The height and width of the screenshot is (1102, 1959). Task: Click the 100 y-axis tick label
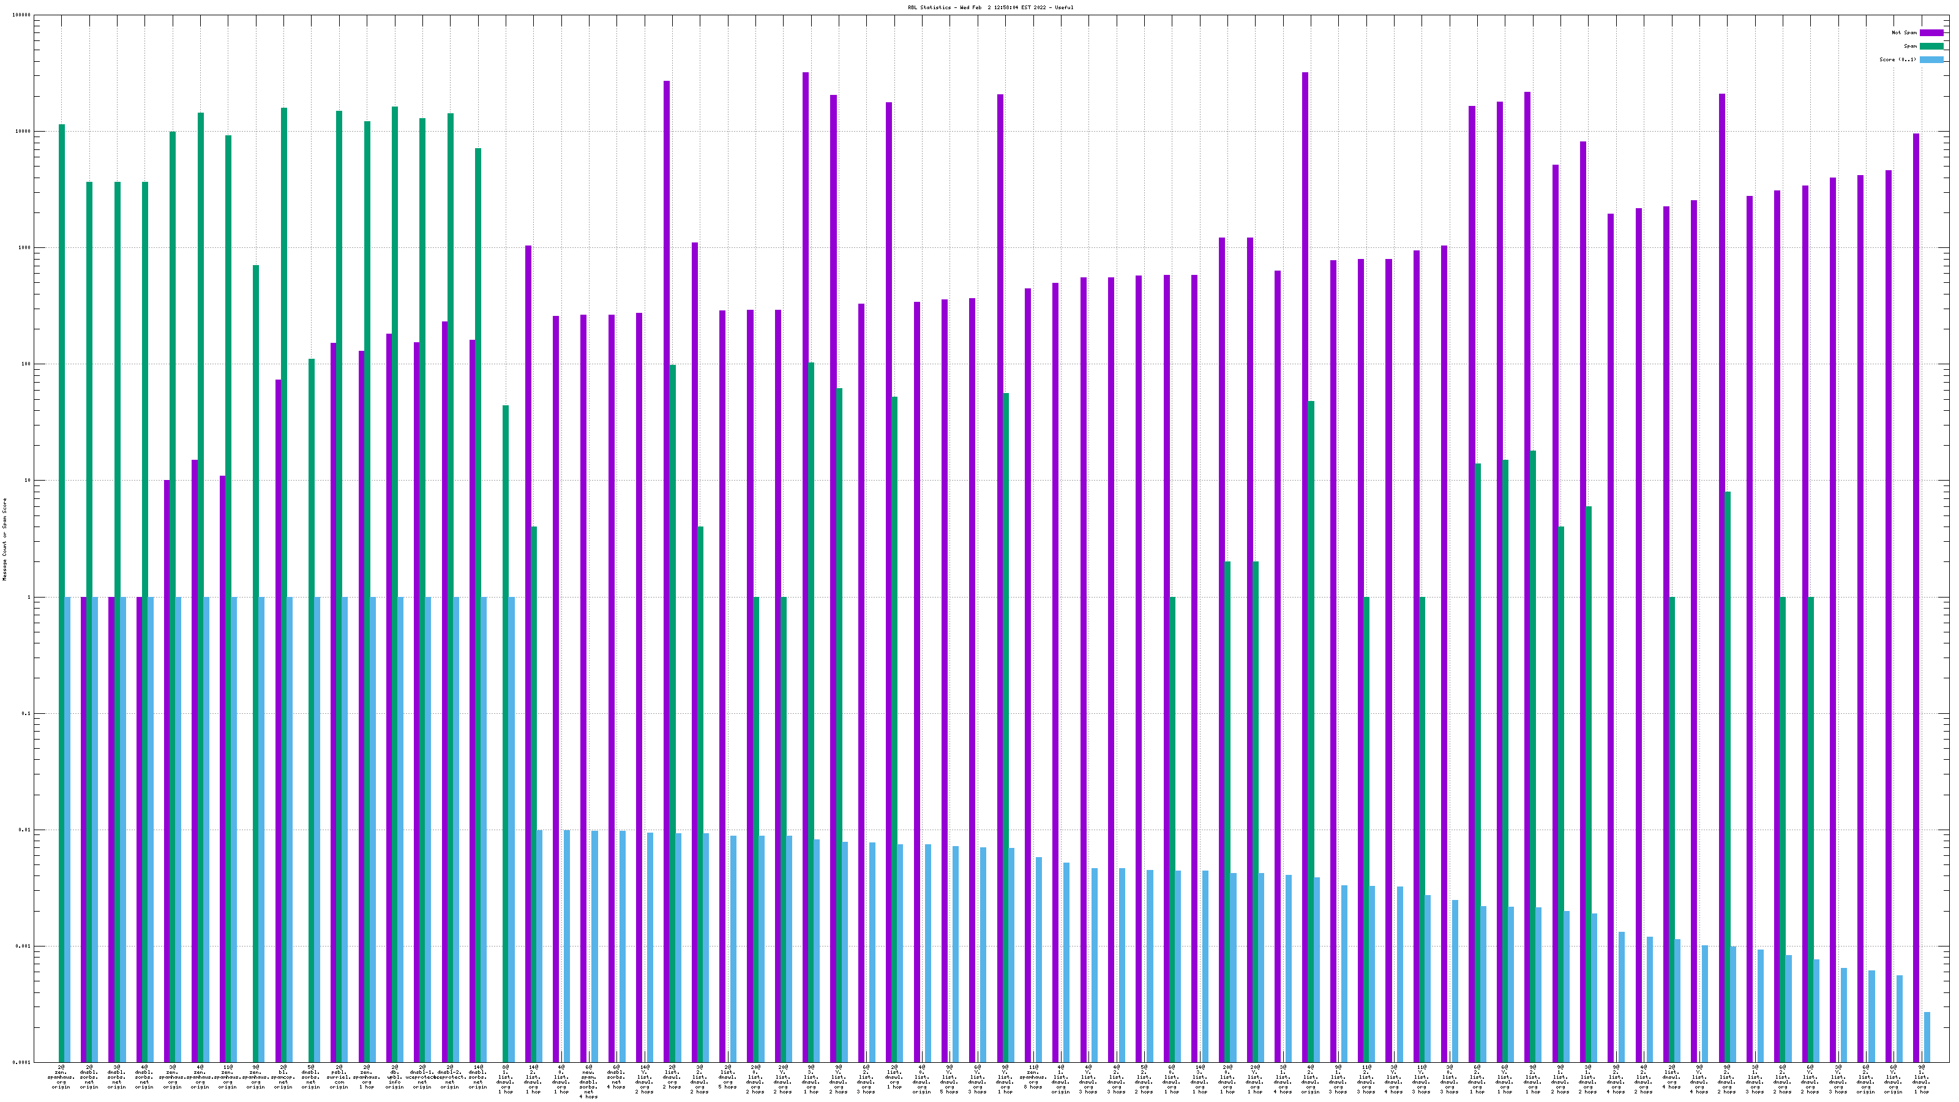26,364
